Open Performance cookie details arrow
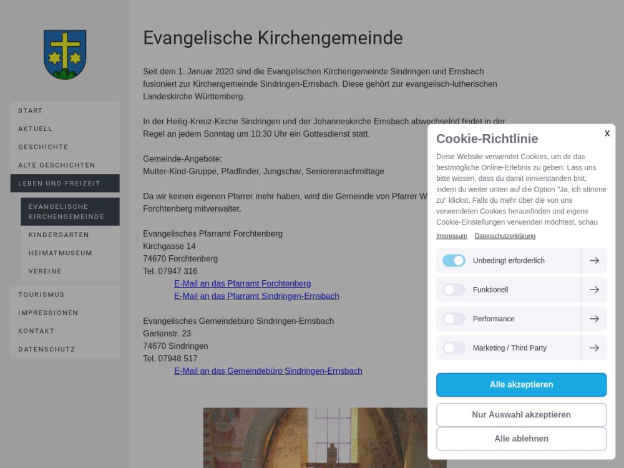Image resolution: width=624 pixels, height=468 pixels. click(594, 319)
